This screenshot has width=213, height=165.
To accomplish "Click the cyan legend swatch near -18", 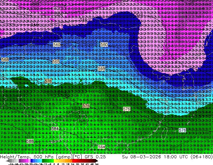I will coord(41,161).
